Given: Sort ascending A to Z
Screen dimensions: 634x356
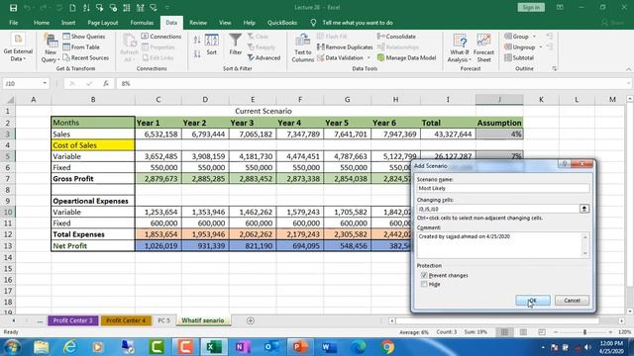Looking at the screenshot, I should [197, 40].
